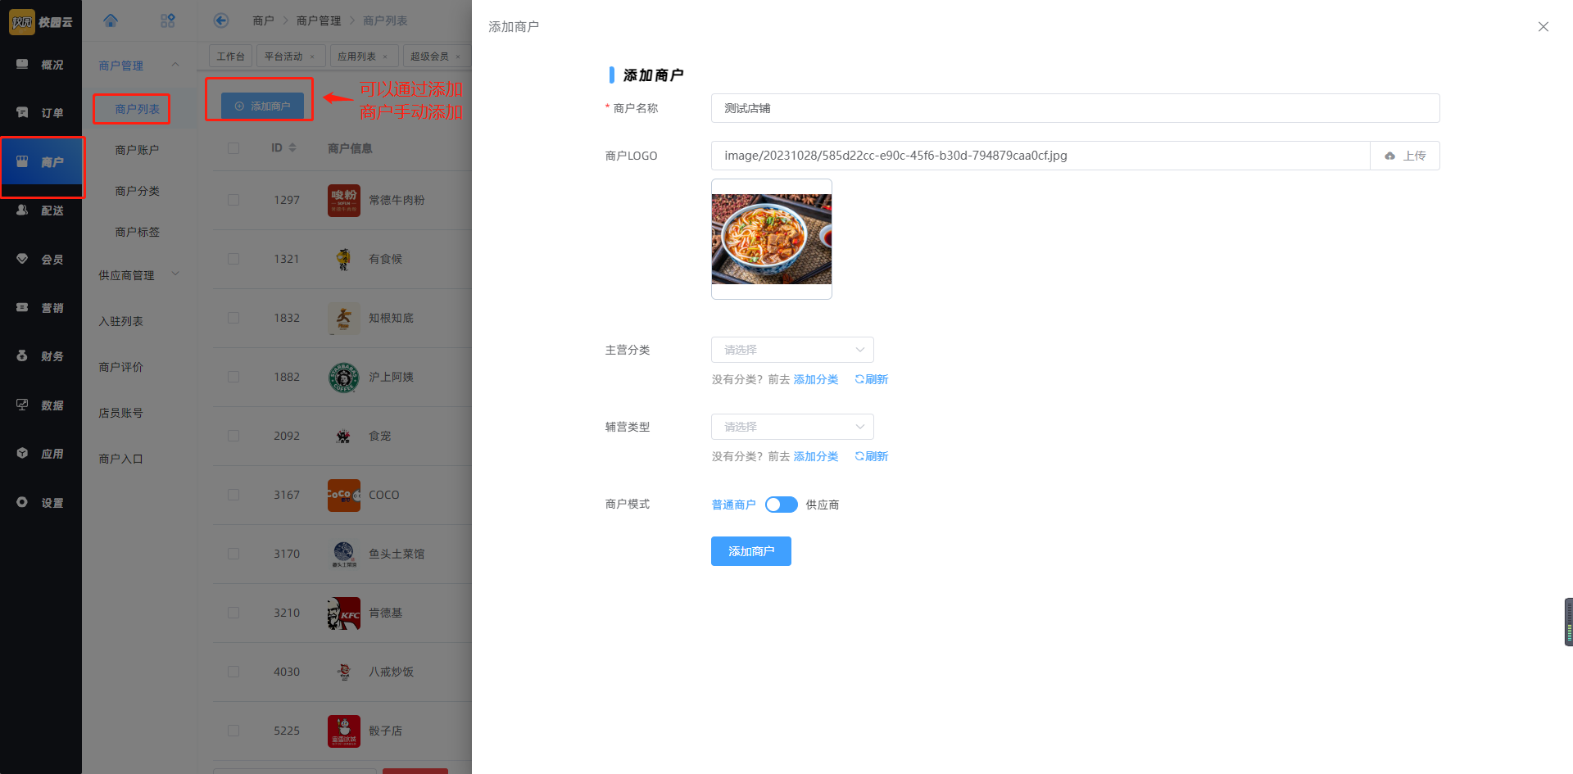This screenshot has height=774, width=1573.
Task: Open the 主营分类 dropdown
Action: 791,350
